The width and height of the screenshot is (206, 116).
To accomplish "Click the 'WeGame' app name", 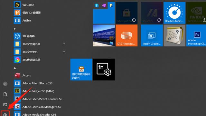I will pyautogui.click(x=28, y=5).
